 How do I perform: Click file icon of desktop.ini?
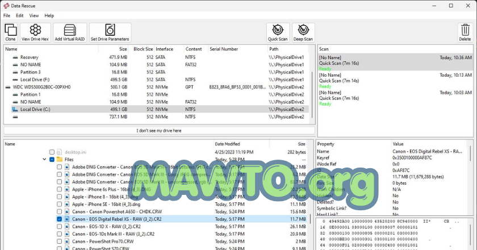click(x=59, y=152)
